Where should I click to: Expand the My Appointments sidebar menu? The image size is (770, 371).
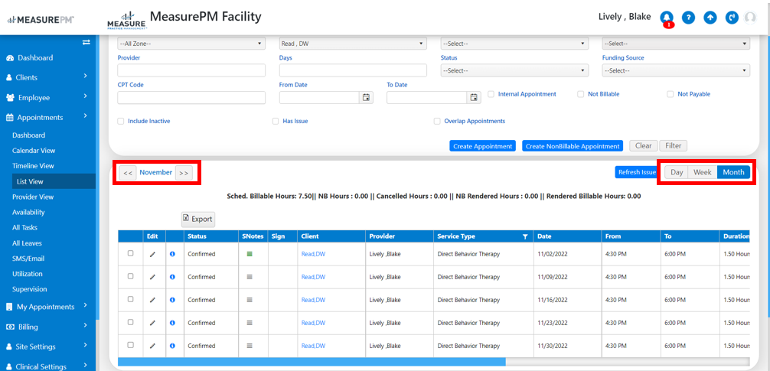click(47, 307)
